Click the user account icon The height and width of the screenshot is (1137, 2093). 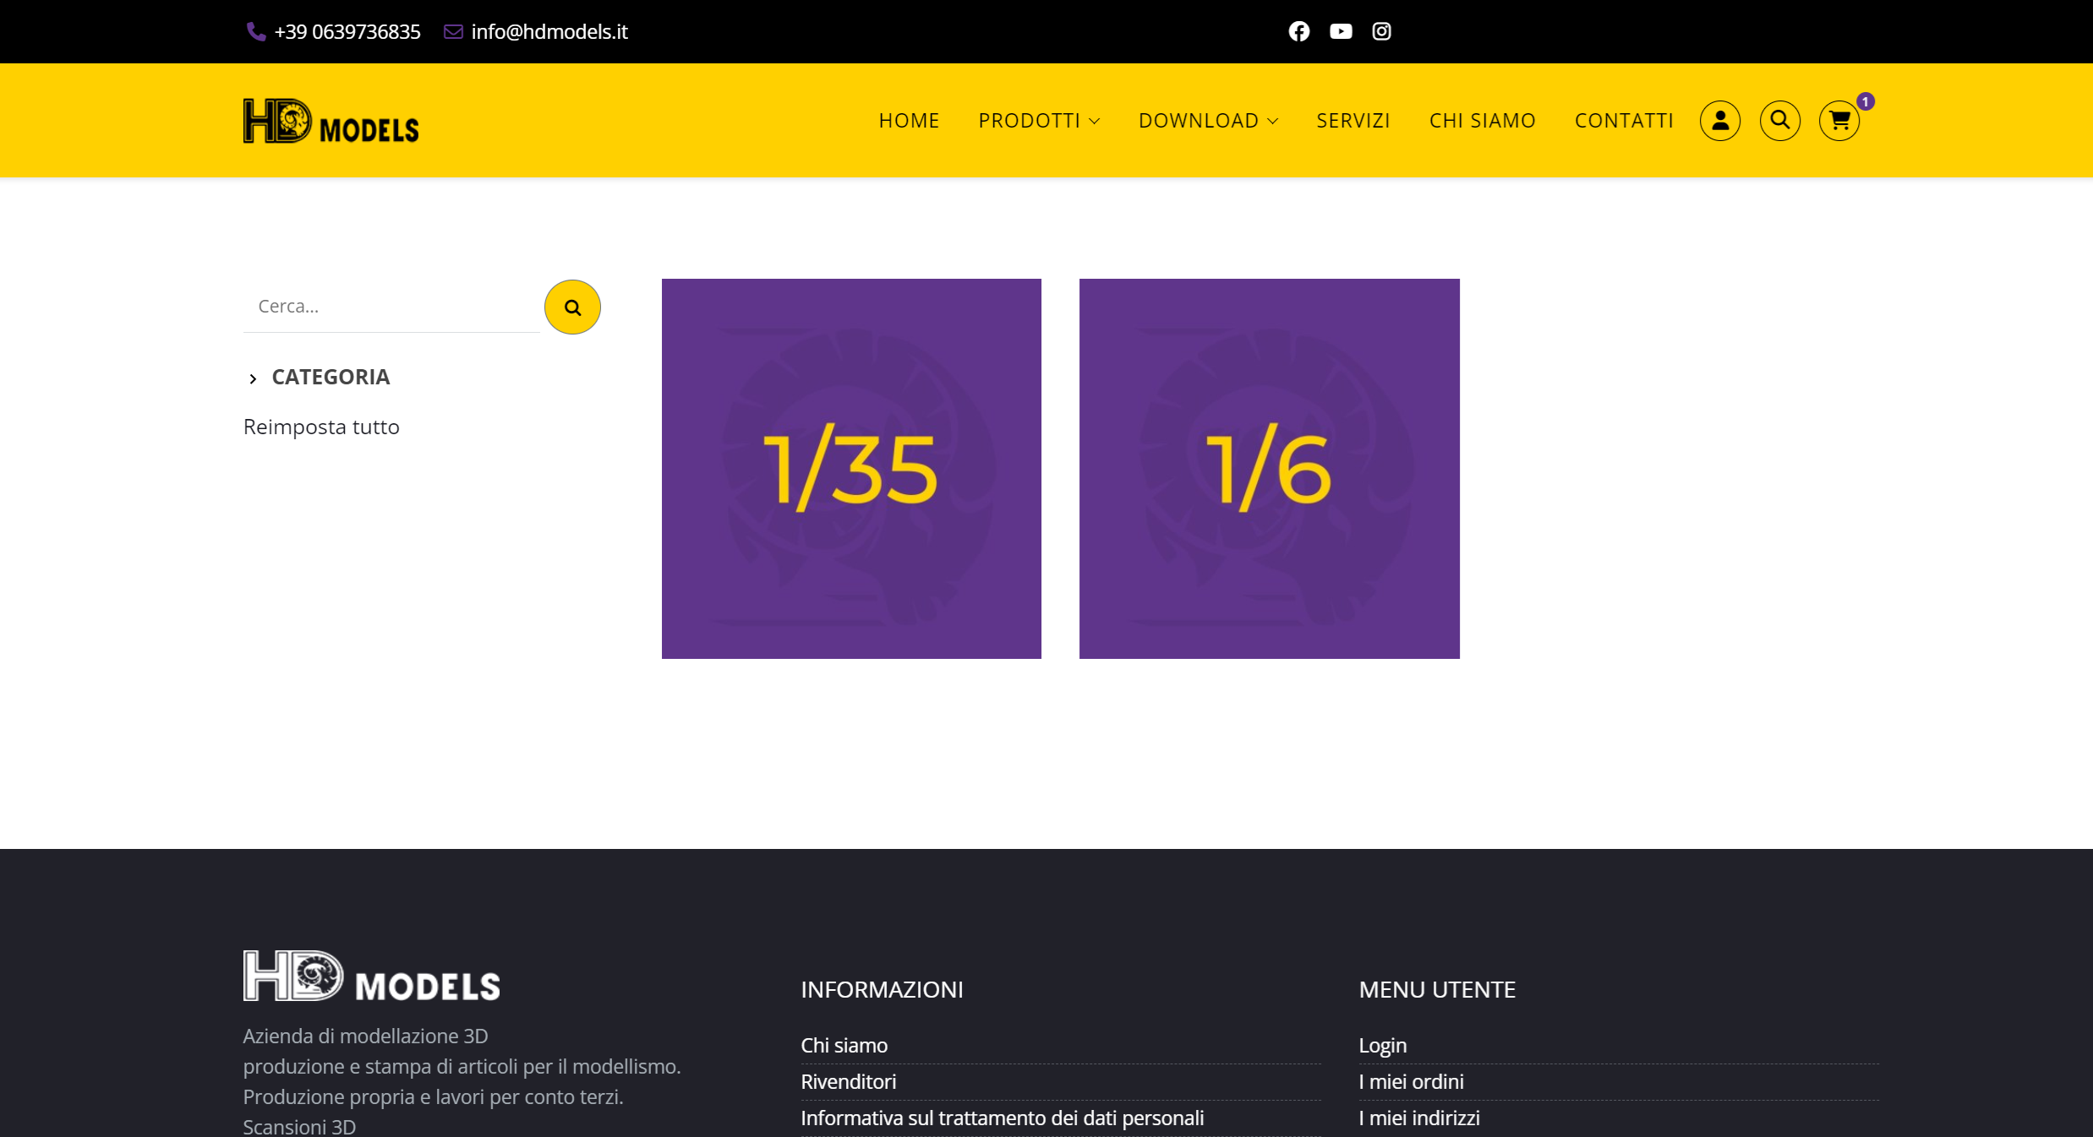[1719, 121]
